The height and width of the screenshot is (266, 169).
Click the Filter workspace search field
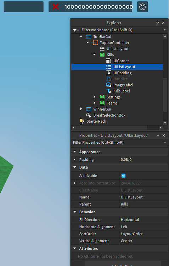pos(119,30)
